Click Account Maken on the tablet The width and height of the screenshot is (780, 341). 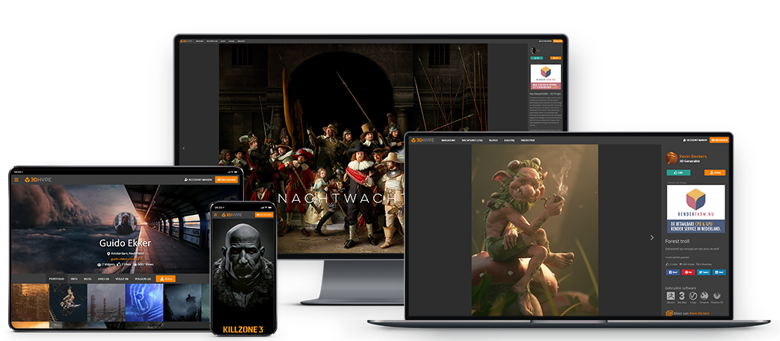coord(198,180)
